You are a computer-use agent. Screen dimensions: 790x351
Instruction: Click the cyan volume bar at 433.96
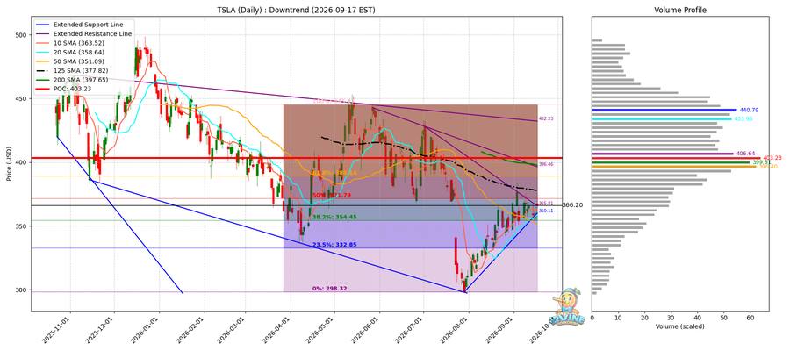click(662, 118)
